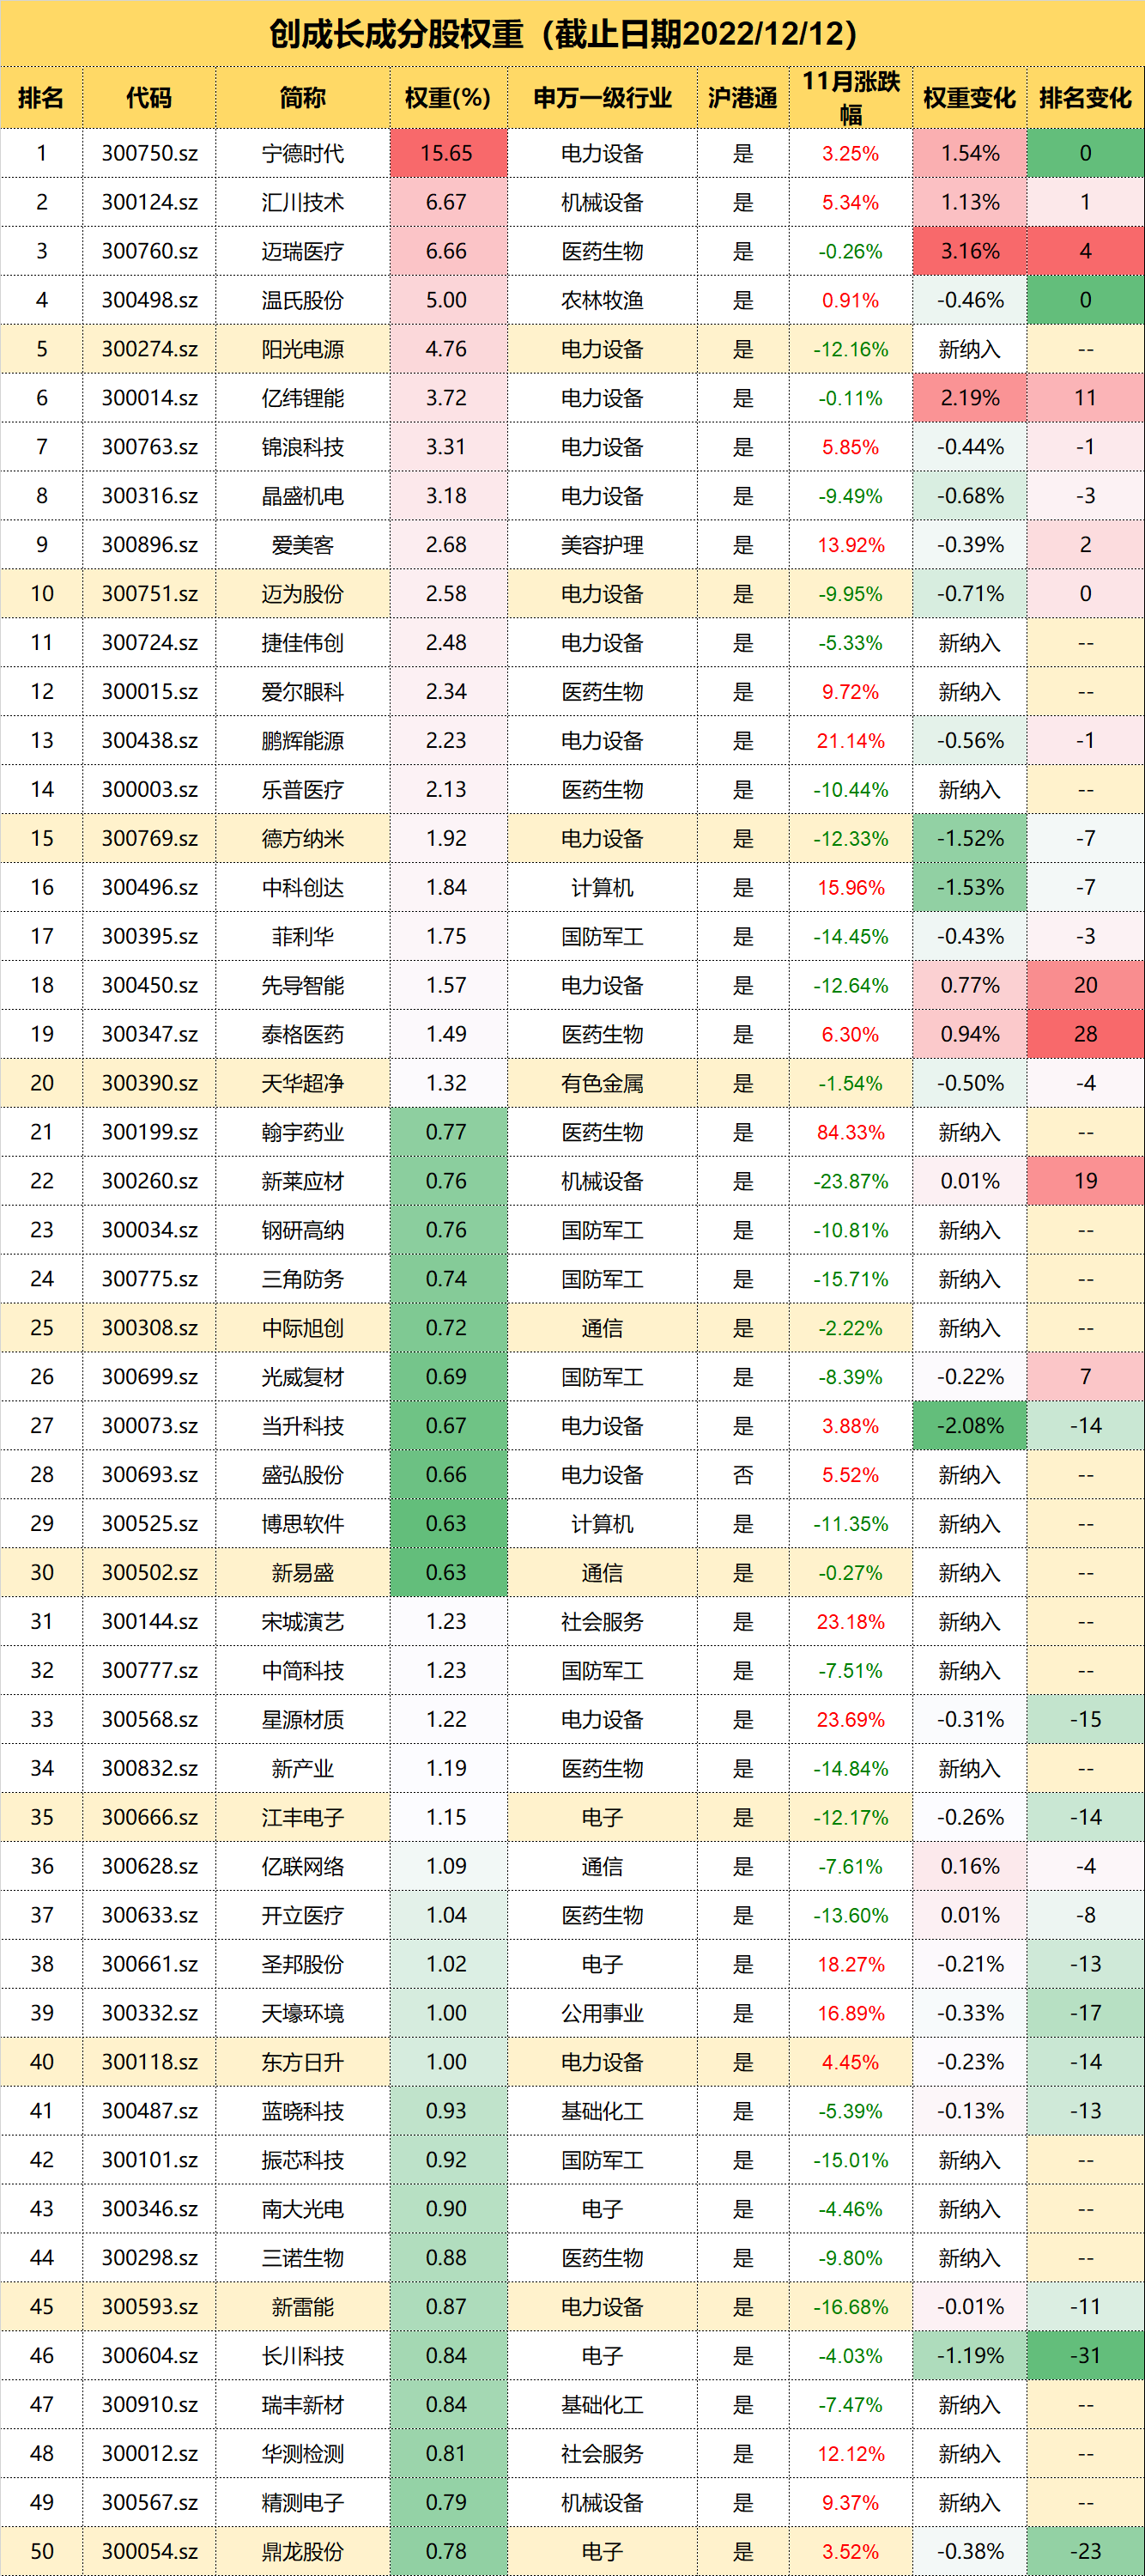The width and height of the screenshot is (1145, 2576).
Task: Select the 锦浪科技 cell
Action: (302, 447)
